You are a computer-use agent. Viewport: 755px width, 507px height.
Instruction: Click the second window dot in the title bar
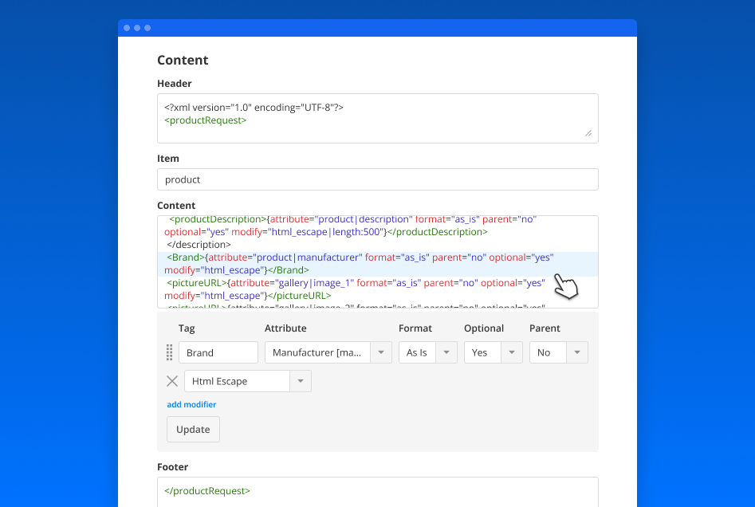click(136, 27)
